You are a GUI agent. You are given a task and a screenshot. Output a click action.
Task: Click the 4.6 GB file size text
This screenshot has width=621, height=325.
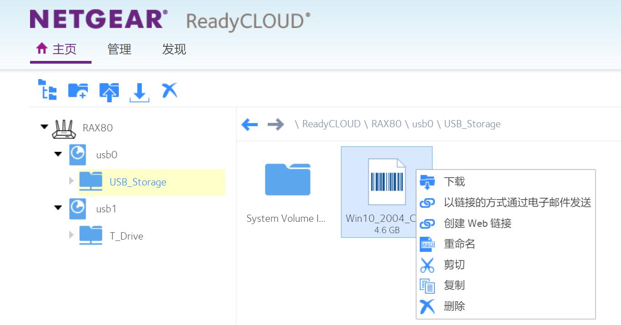[387, 230]
